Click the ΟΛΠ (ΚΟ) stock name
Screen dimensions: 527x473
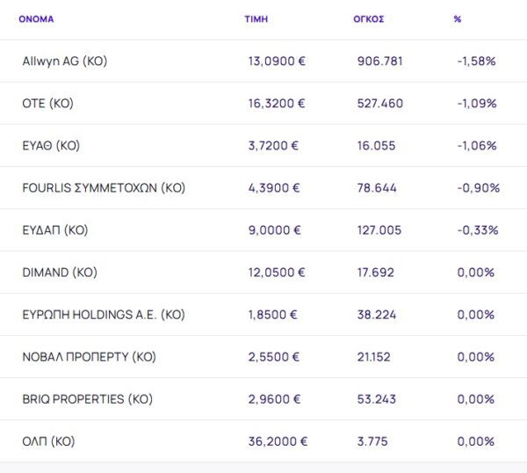[48, 441]
